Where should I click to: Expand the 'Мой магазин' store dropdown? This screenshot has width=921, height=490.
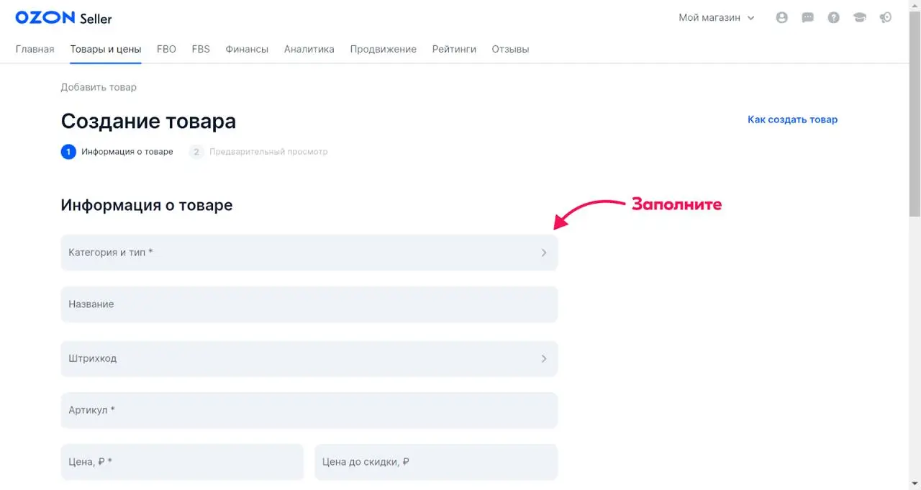click(x=717, y=18)
